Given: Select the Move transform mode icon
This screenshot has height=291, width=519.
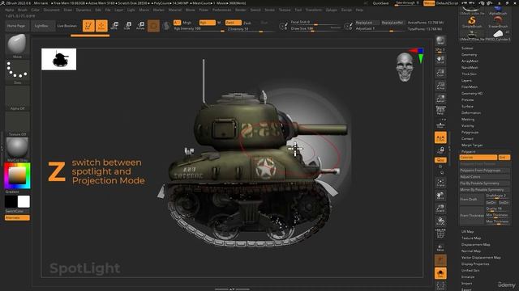Looking at the screenshot, I should click(114, 25).
